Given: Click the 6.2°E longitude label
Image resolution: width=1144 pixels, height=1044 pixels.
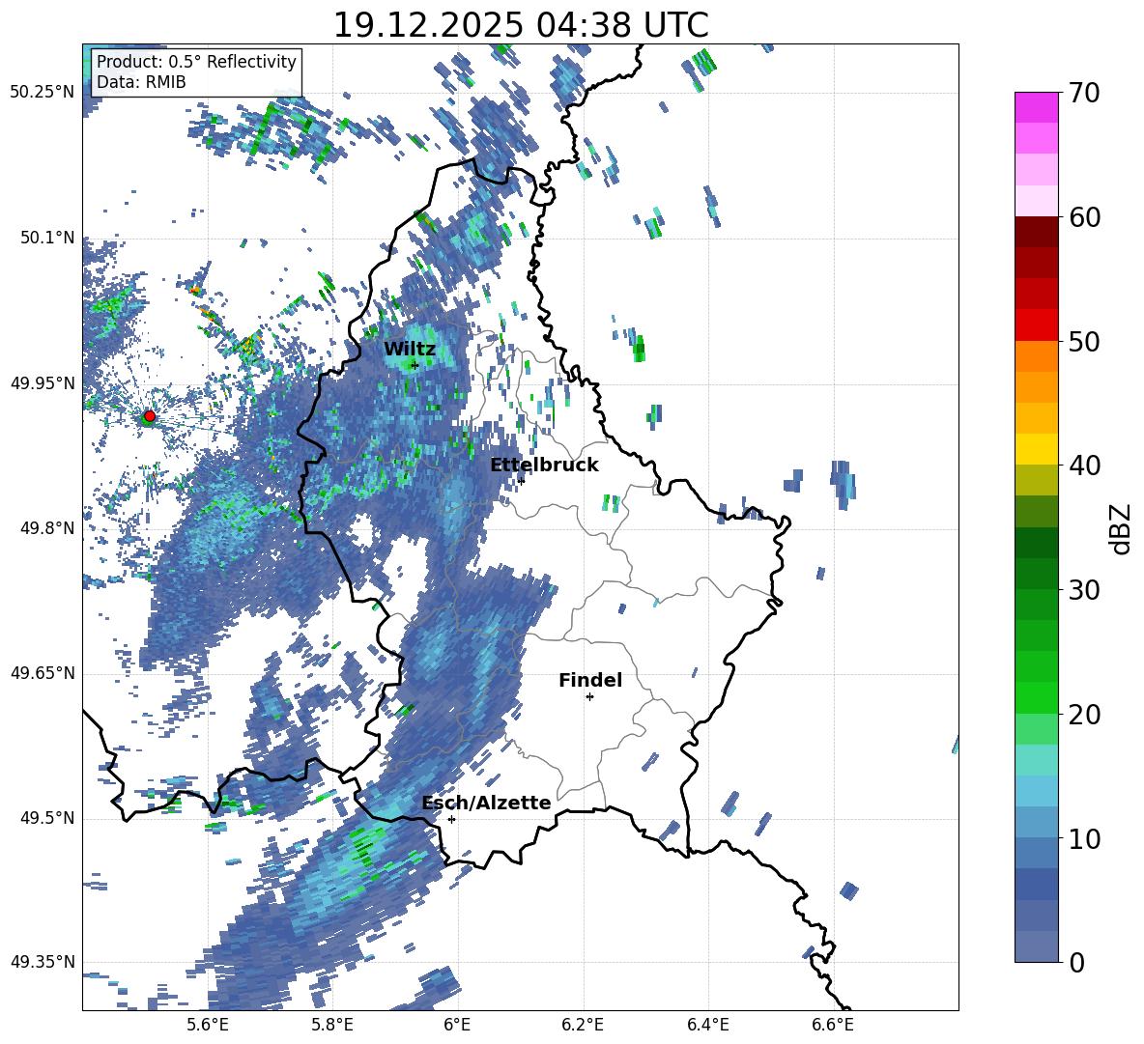Looking at the screenshot, I should tap(583, 1025).
